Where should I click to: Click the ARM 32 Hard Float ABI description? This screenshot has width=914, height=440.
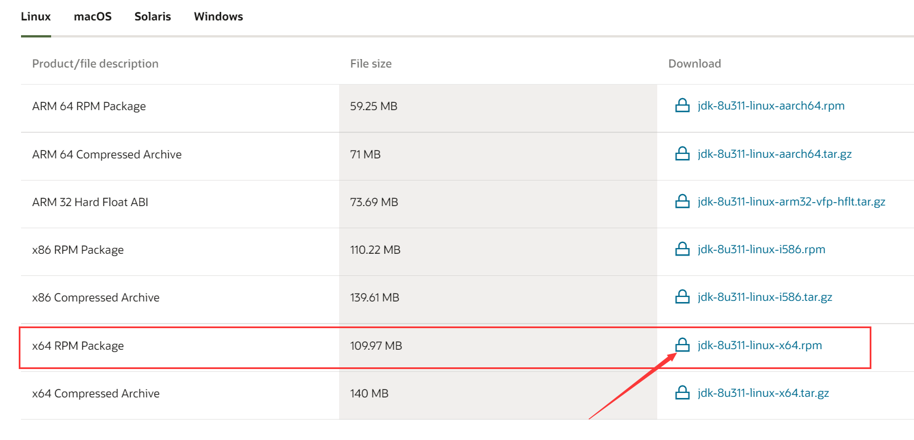pyautogui.click(x=90, y=202)
